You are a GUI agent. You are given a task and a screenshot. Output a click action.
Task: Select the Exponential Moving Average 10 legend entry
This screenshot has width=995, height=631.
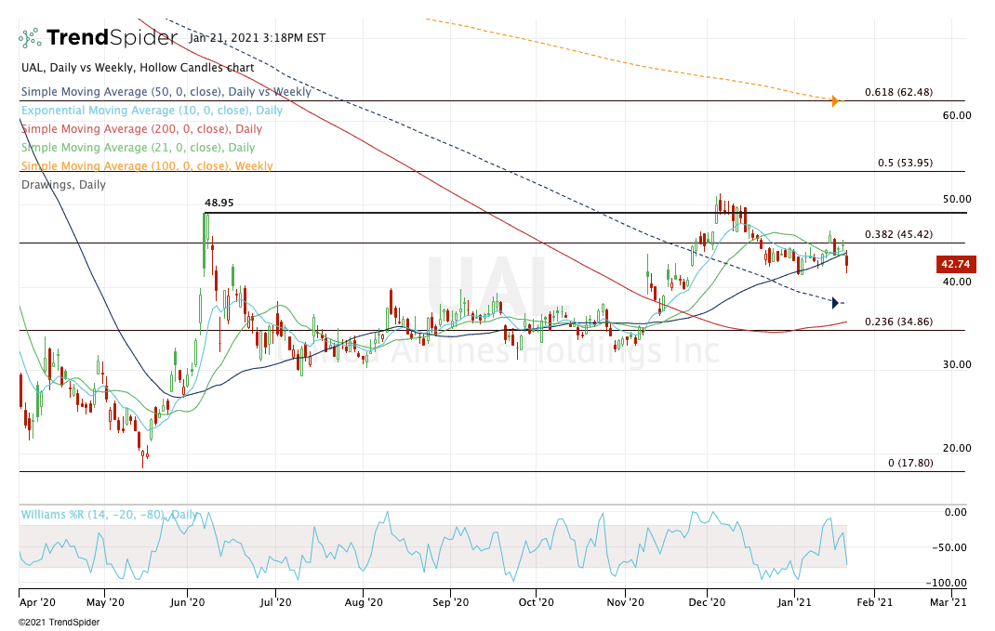coord(152,111)
